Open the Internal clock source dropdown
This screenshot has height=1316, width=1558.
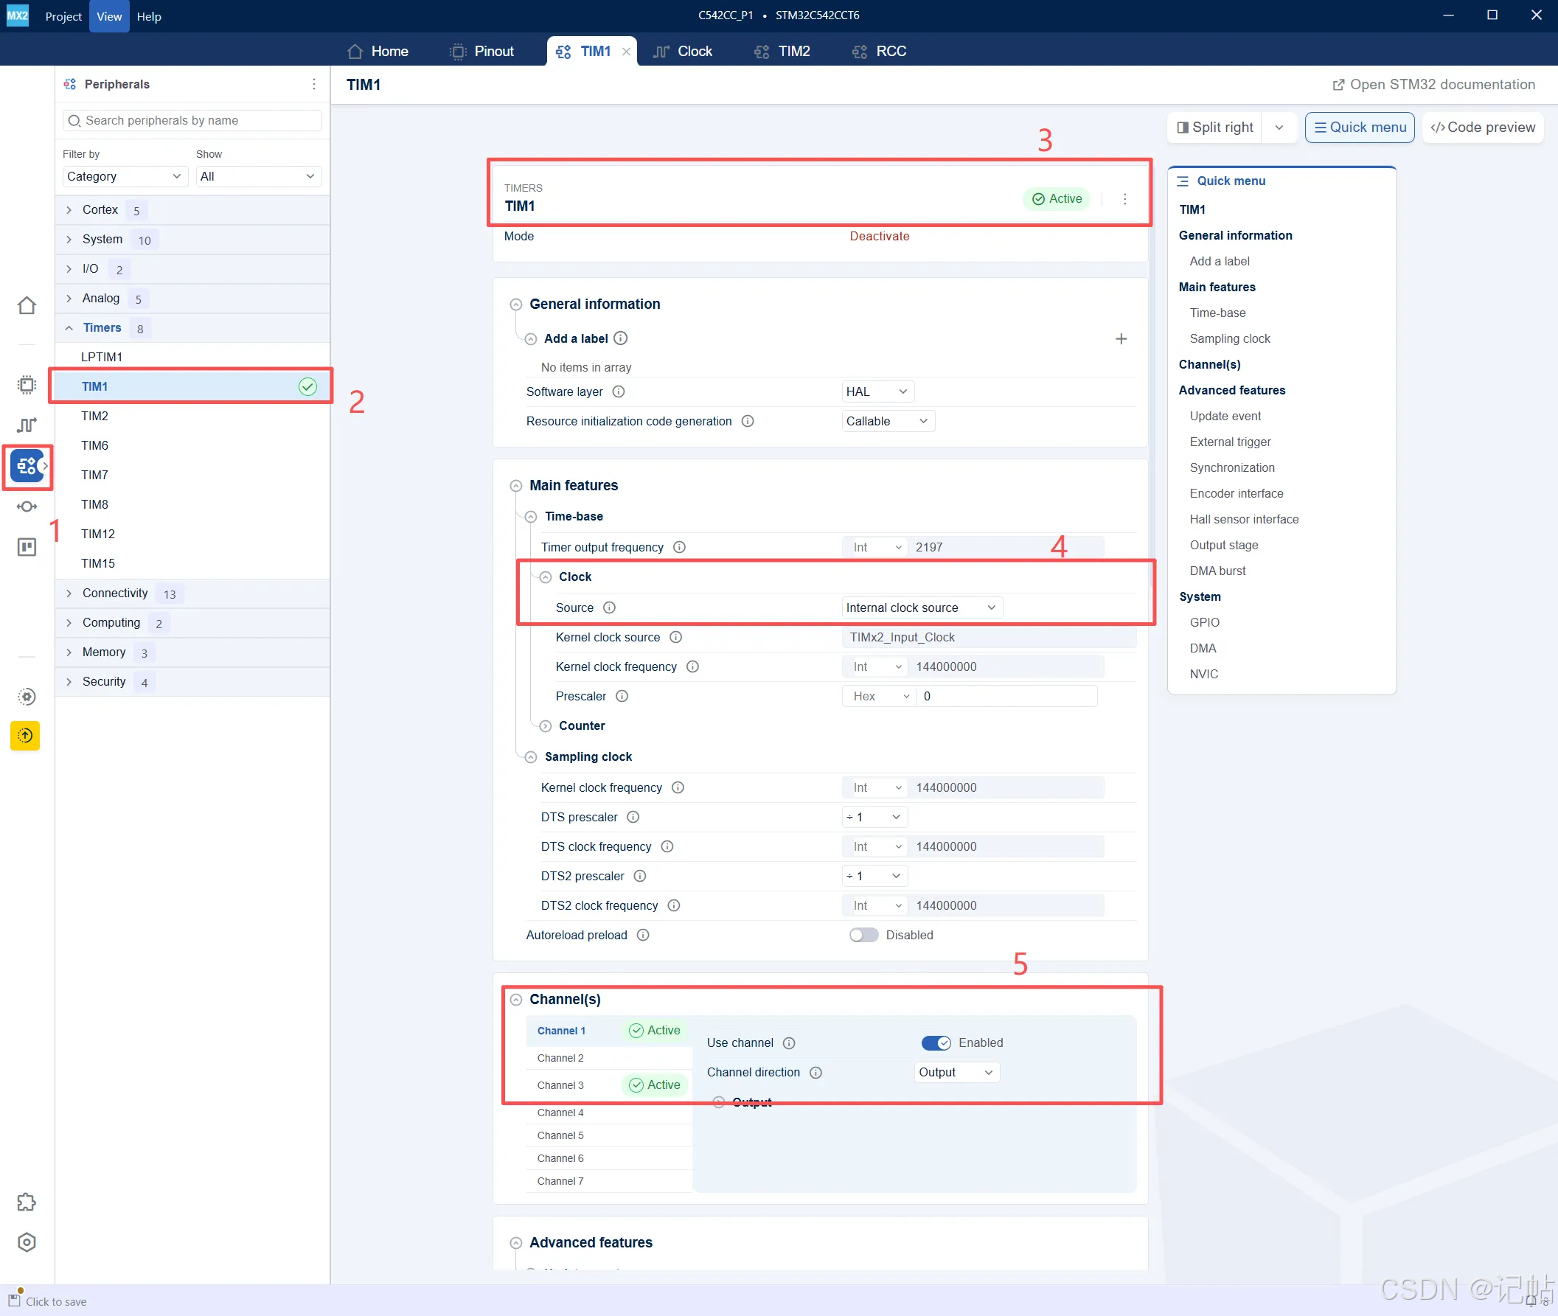coord(922,608)
